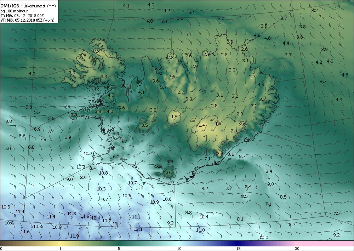Click the 9.7 value southwest of Iceland
The width and height of the screenshot is (354, 251).
[104, 200]
